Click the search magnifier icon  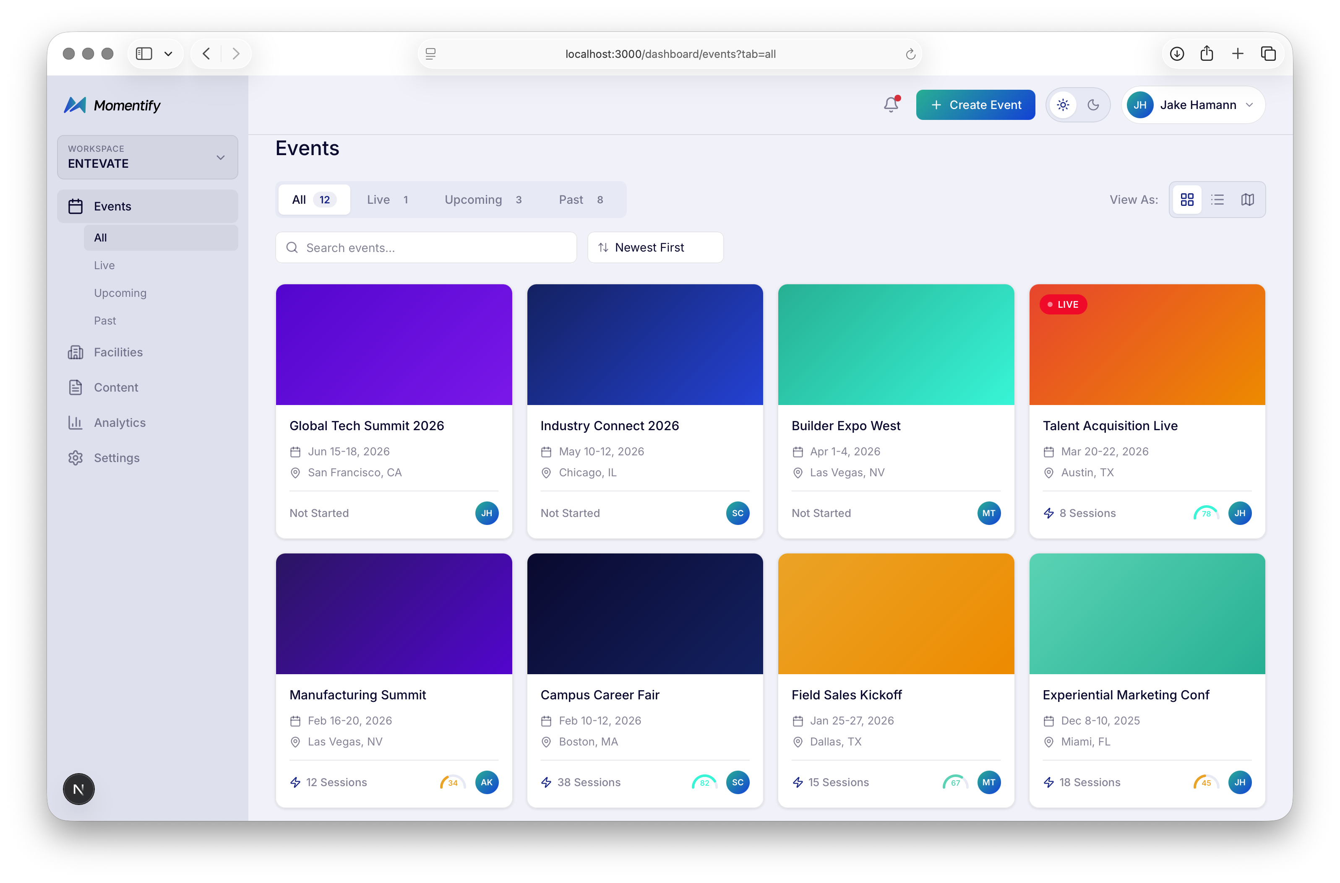292,247
